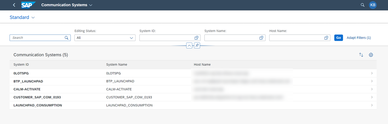The image size is (388, 124).
Task: Open row arrow for CUSTOMER_SAP_COM_0193
Action: (x=372, y=97)
